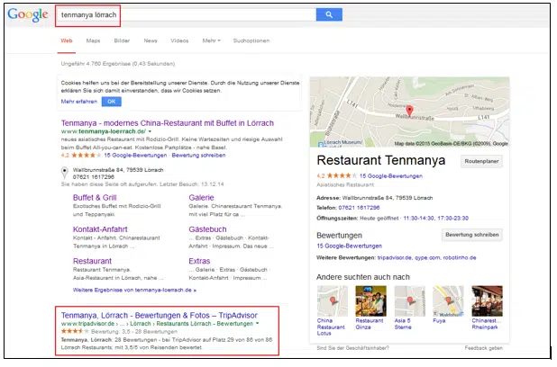Open the Extras sitelink
This screenshot has height=367, width=557.
click(199, 262)
